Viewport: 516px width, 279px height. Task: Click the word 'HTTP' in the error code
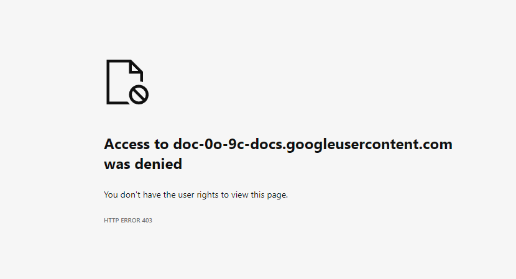pyautogui.click(x=111, y=221)
